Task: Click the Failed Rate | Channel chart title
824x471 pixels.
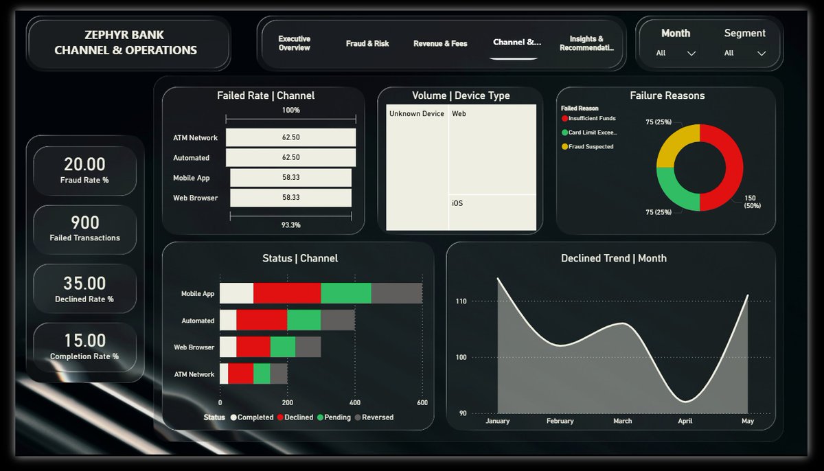Action: tap(266, 95)
